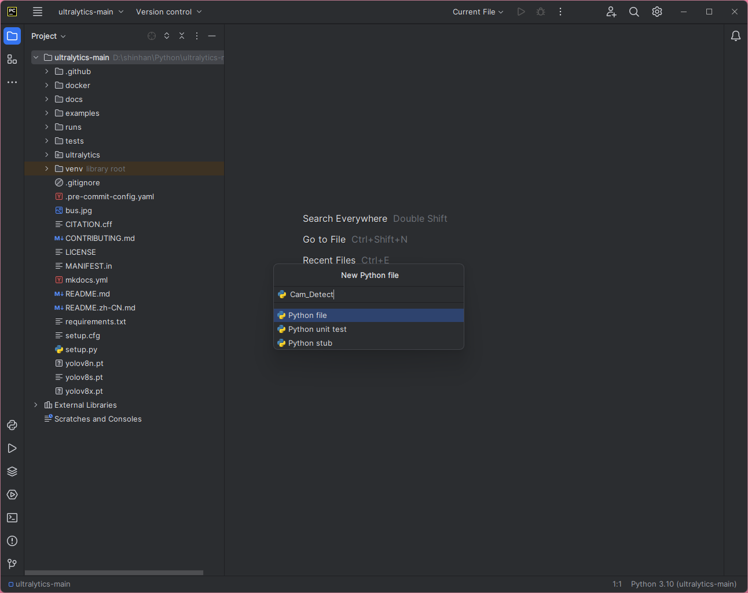Expand the docs folder

click(47, 99)
